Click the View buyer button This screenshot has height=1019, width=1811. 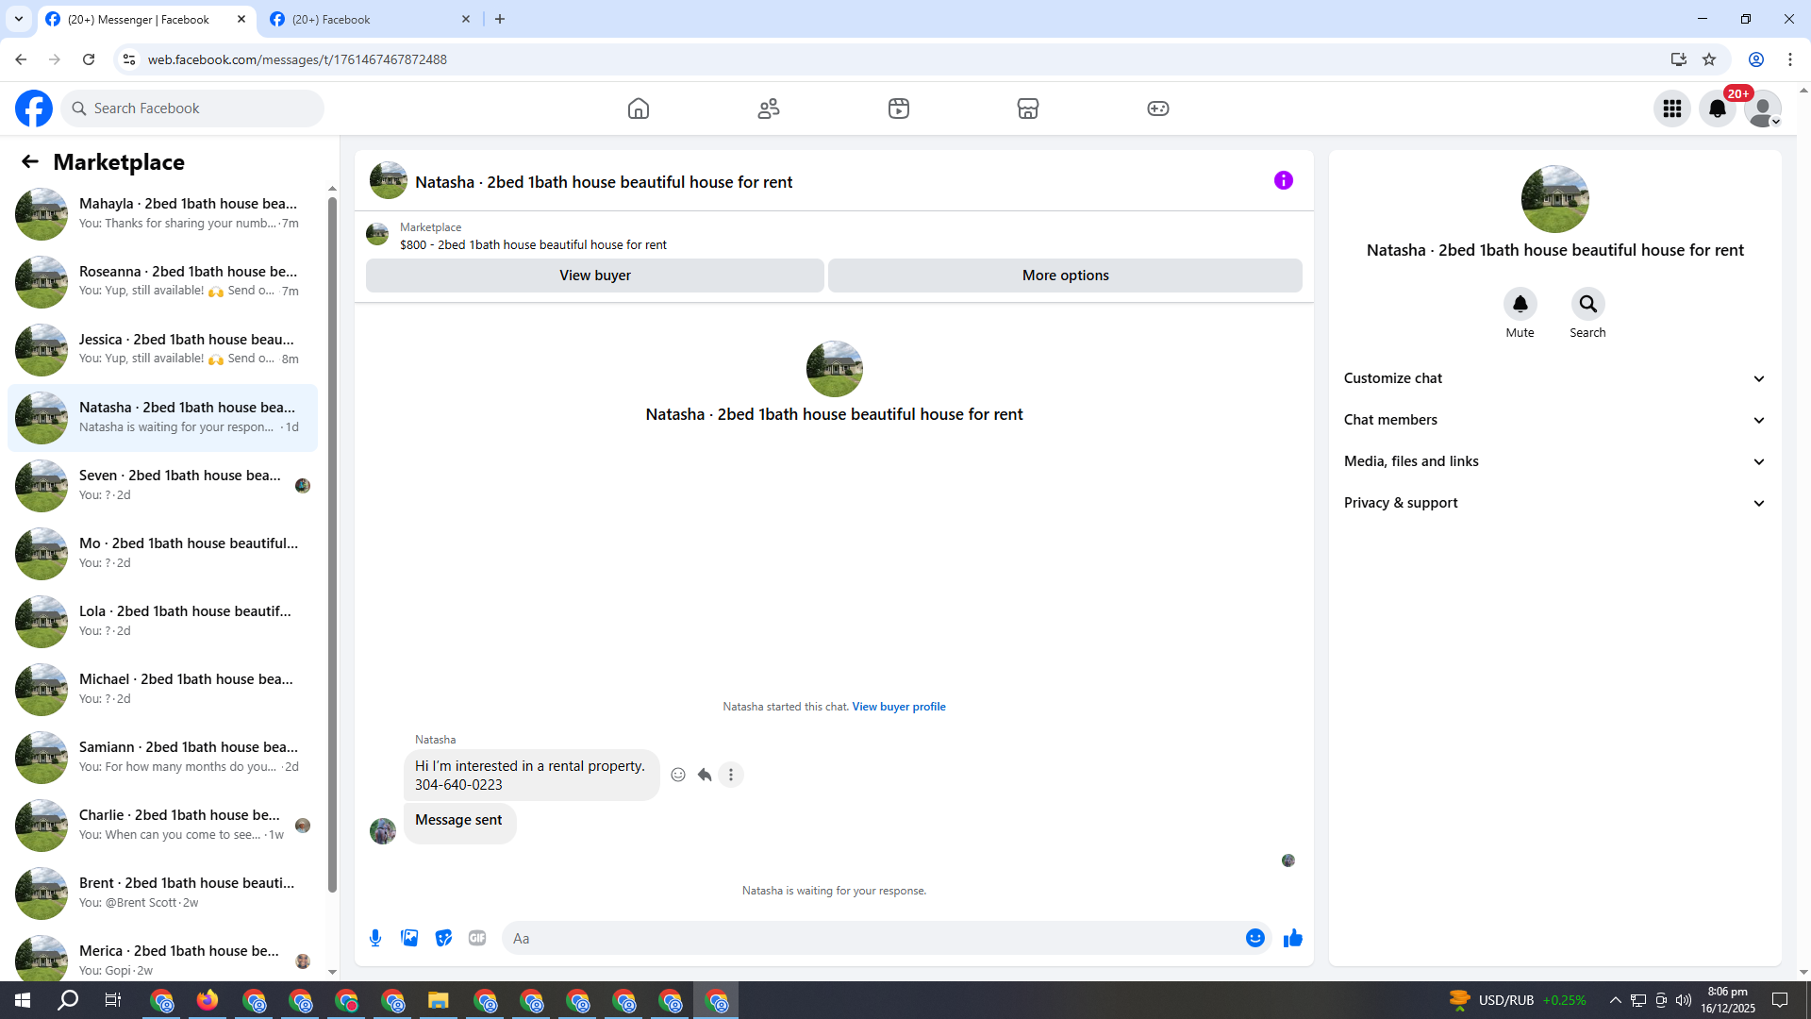[x=595, y=276]
